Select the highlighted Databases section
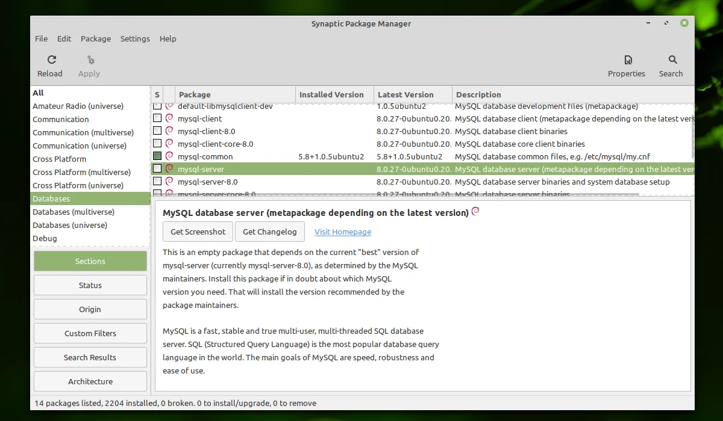The width and height of the screenshot is (723, 421). (90, 198)
